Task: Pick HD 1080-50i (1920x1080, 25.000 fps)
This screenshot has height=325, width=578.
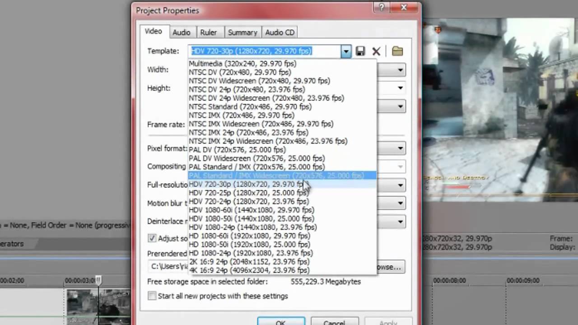Action: pyautogui.click(x=282, y=244)
